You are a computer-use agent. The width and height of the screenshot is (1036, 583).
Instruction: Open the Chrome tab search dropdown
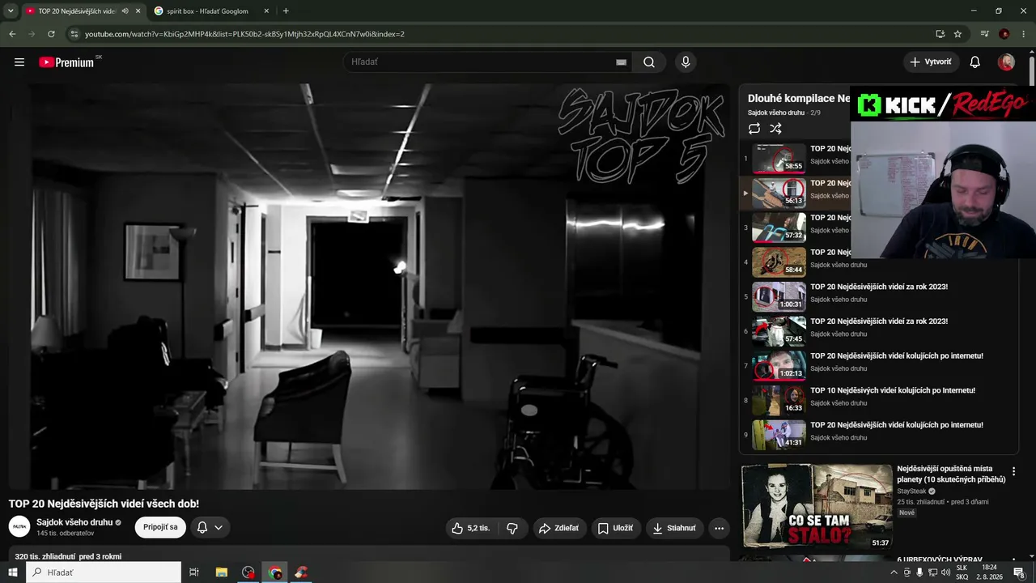click(11, 11)
